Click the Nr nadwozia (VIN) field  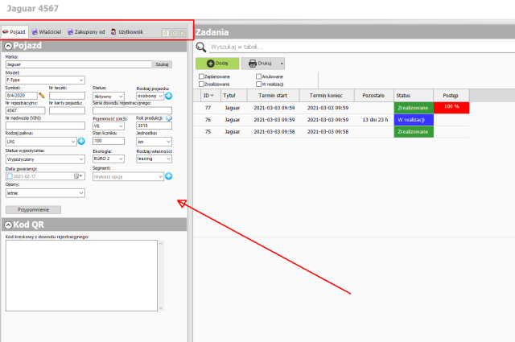click(45, 126)
